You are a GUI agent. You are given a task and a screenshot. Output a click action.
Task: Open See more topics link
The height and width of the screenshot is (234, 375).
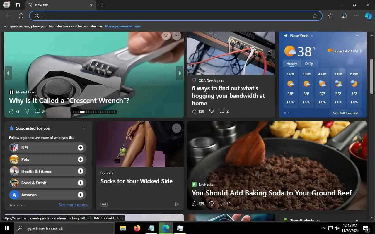(x=73, y=205)
